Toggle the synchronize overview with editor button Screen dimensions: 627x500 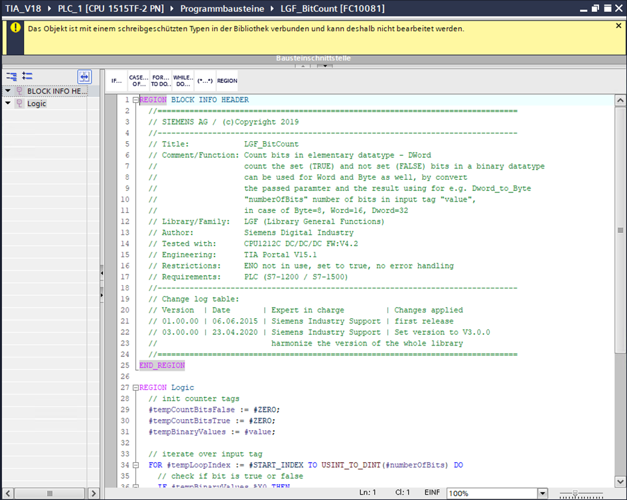(x=84, y=77)
